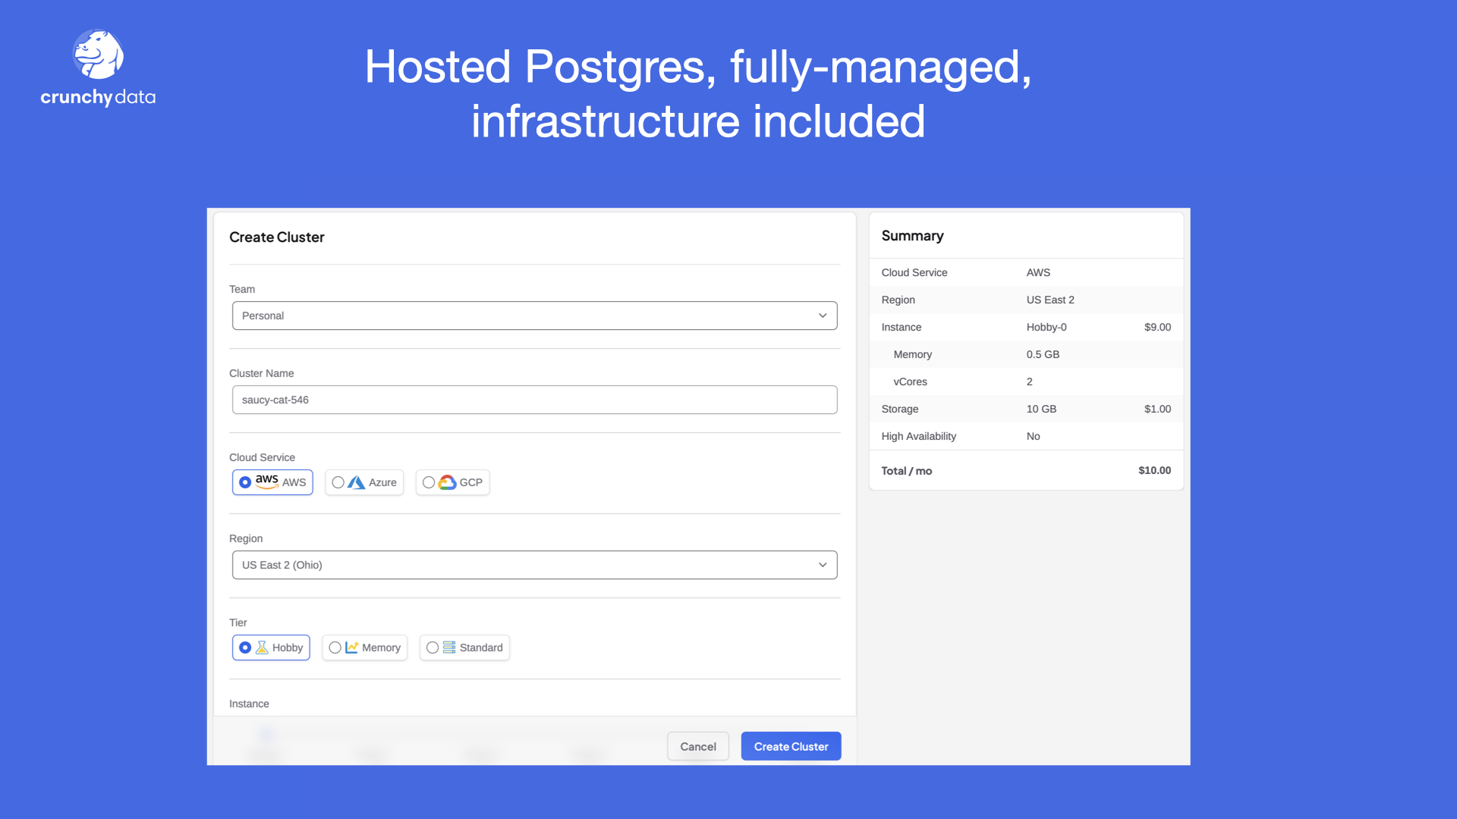The image size is (1457, 819).
Task: Select the Memory tier radio button
Action: [x=335, y=648]
